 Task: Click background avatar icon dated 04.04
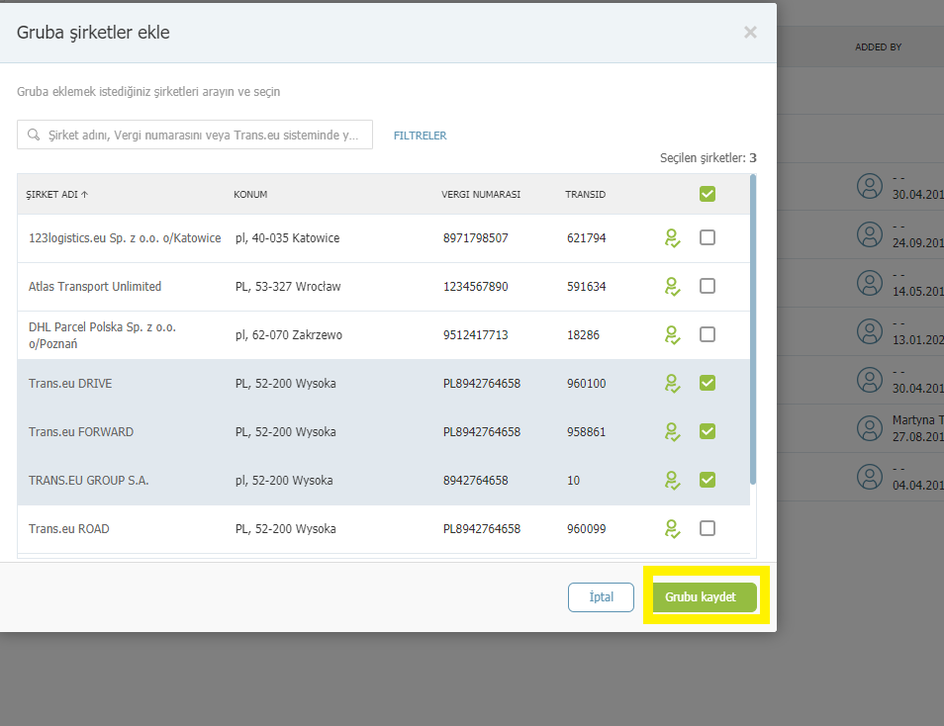pos(870,477)
